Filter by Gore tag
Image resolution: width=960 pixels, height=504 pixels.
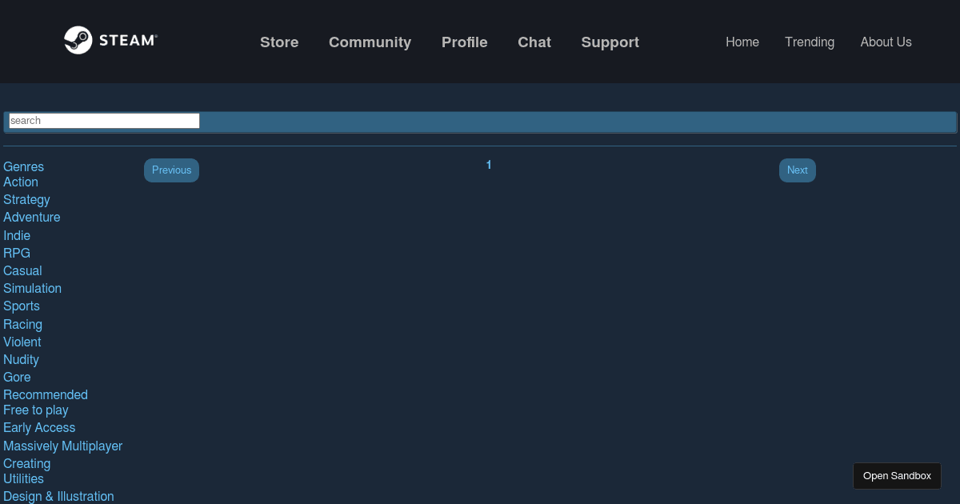17,377
